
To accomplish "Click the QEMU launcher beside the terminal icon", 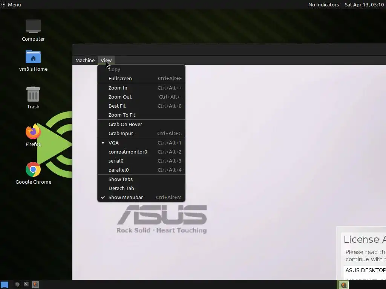I will point(35,284).
